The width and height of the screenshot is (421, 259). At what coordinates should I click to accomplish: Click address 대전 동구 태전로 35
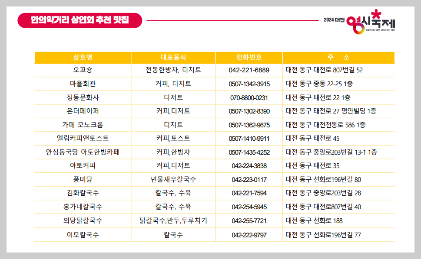tap(312, 165)
